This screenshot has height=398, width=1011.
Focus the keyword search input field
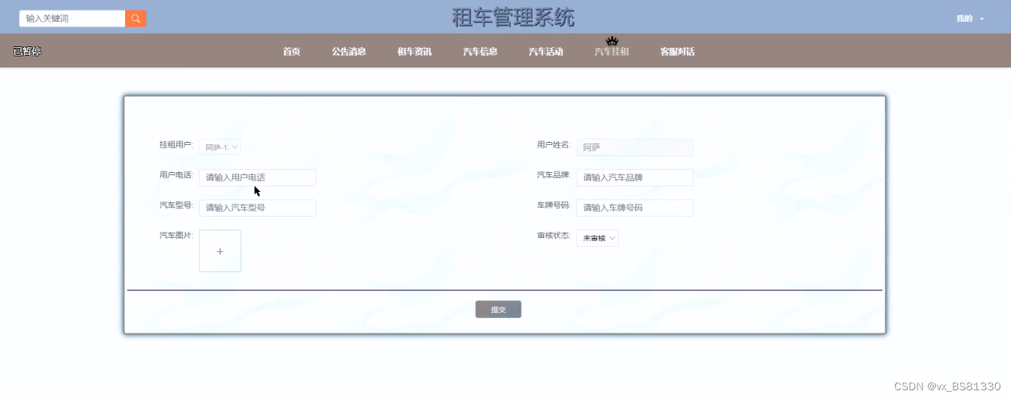click(x=72, y=18)
